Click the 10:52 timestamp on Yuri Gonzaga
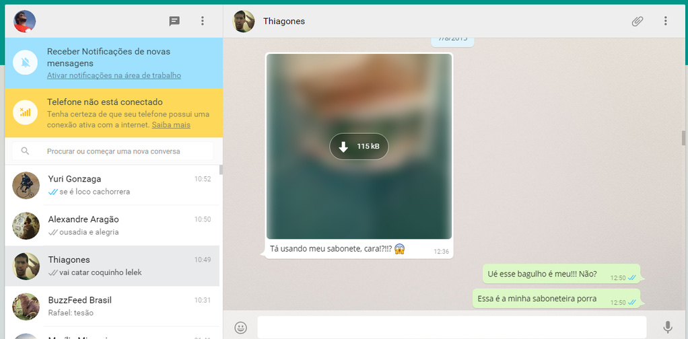The width and height of the screenshot is (688, 339). pyautogui.click(x=203, y=179)
